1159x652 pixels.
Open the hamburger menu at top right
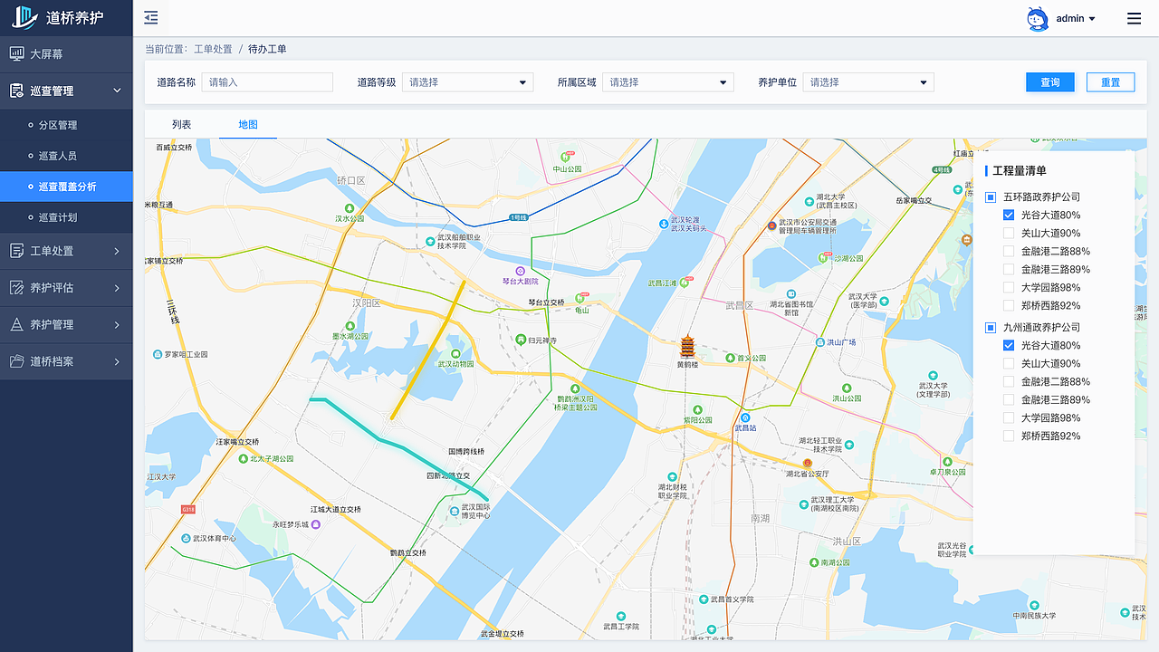[1134, 18]
